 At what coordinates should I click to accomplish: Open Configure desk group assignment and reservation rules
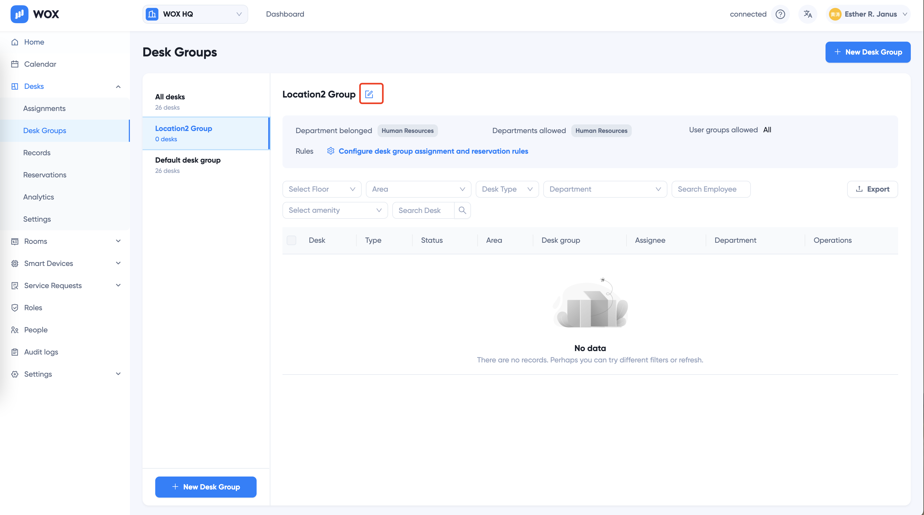pyautogui.click(x=433, y=151)
